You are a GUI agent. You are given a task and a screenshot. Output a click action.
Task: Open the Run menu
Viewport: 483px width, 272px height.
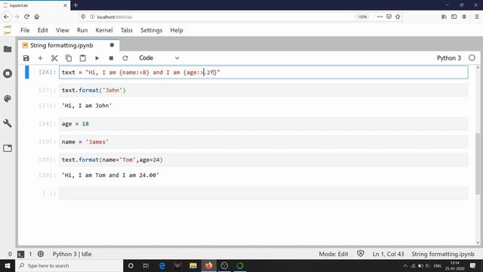[x=82, y=30]
